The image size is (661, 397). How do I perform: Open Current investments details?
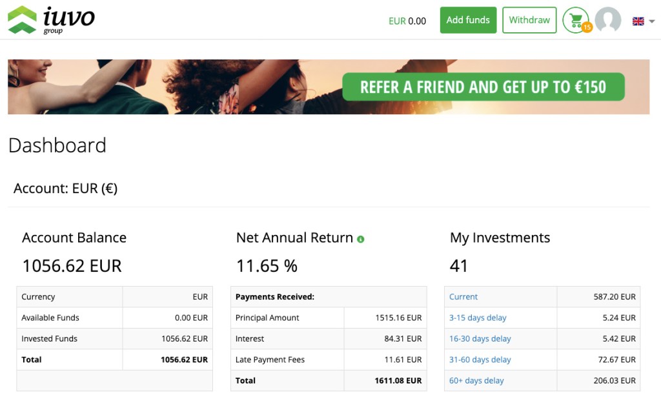click(463, 296)
